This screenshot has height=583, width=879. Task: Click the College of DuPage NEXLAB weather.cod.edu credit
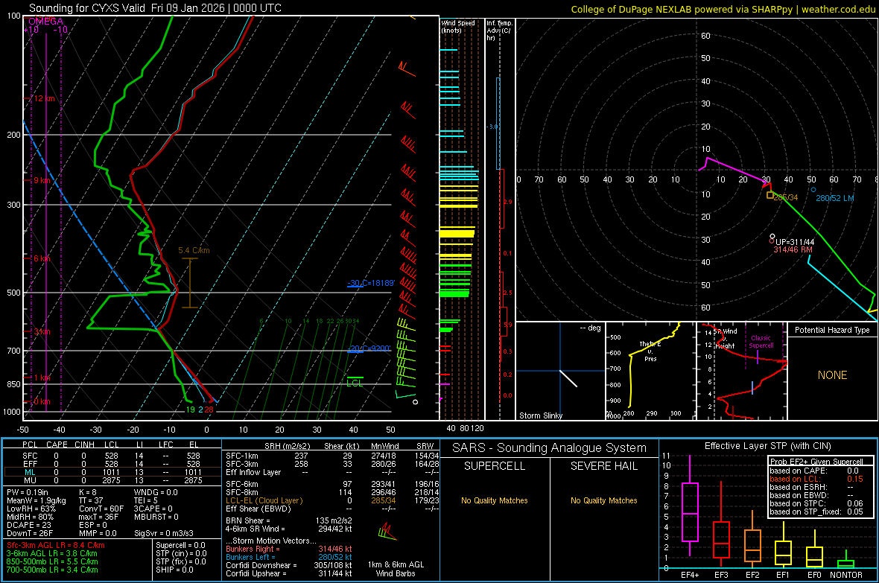723,9
